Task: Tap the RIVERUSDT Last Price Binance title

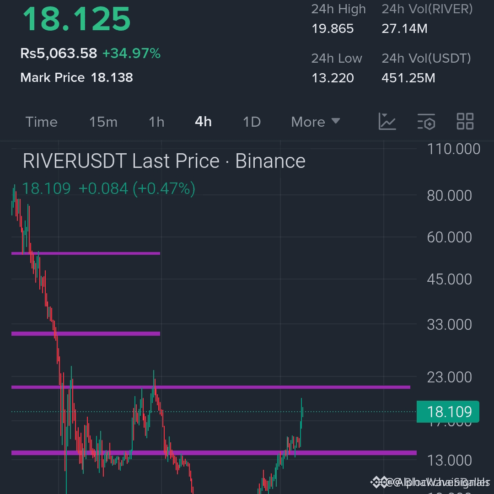Action: click(x=164, y=161)
